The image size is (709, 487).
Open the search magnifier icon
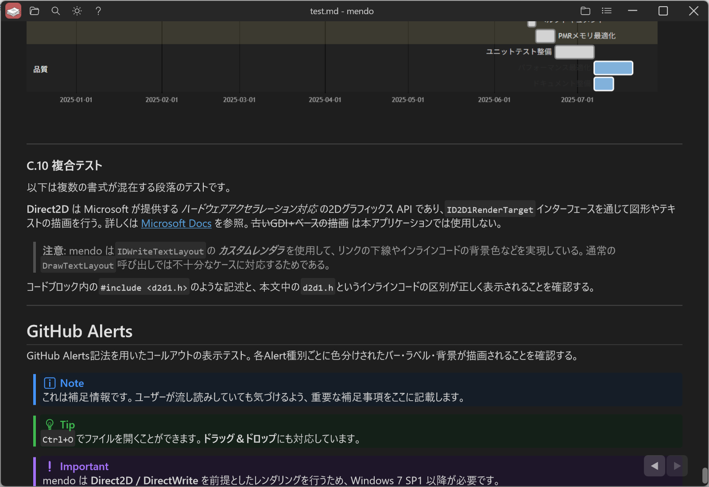pos(56,11)
